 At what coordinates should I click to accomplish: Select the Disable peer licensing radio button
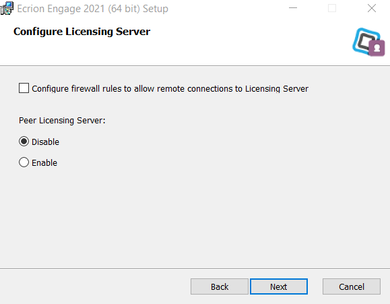click(24, 142)
